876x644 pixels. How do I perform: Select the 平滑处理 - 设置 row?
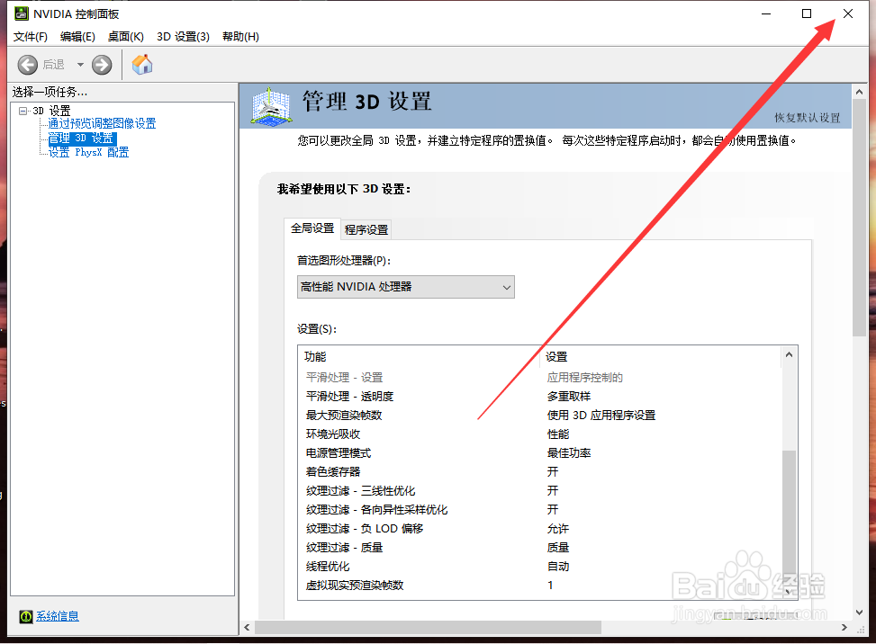coord(540,378)
